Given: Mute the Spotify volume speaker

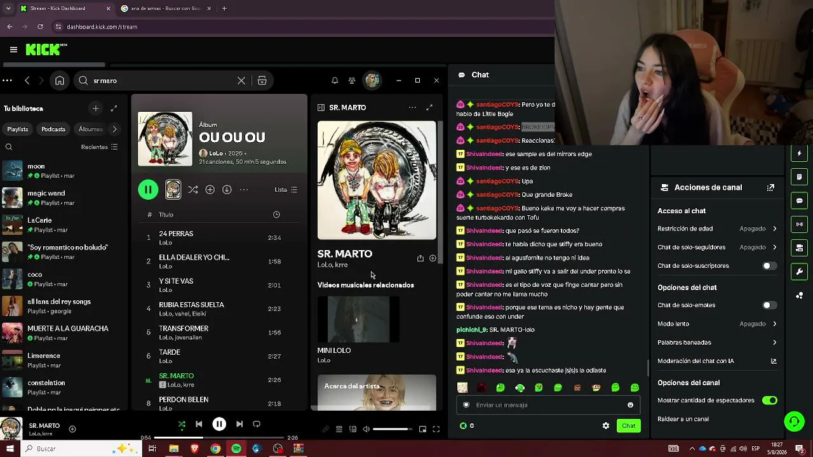Looking at the screenshot, I should click(x=366, y=430).
